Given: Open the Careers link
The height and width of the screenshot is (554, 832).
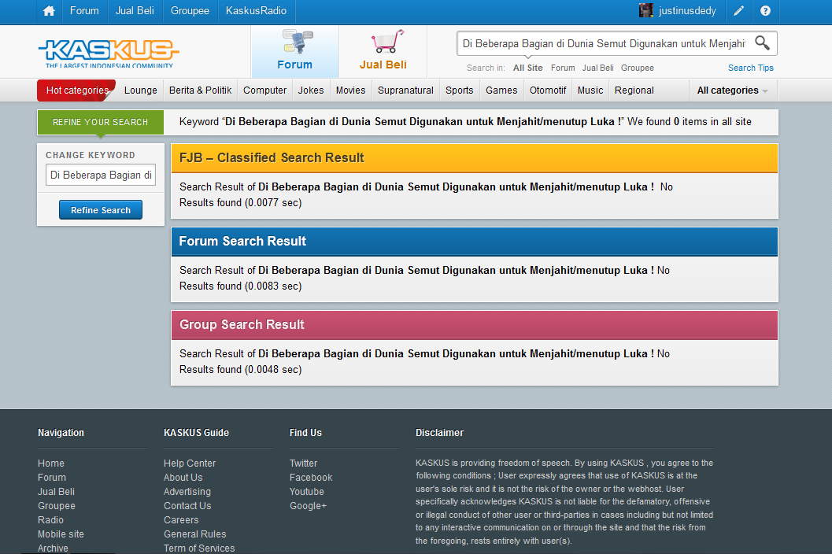Looking at the screenshot, I should pos(182,520).
